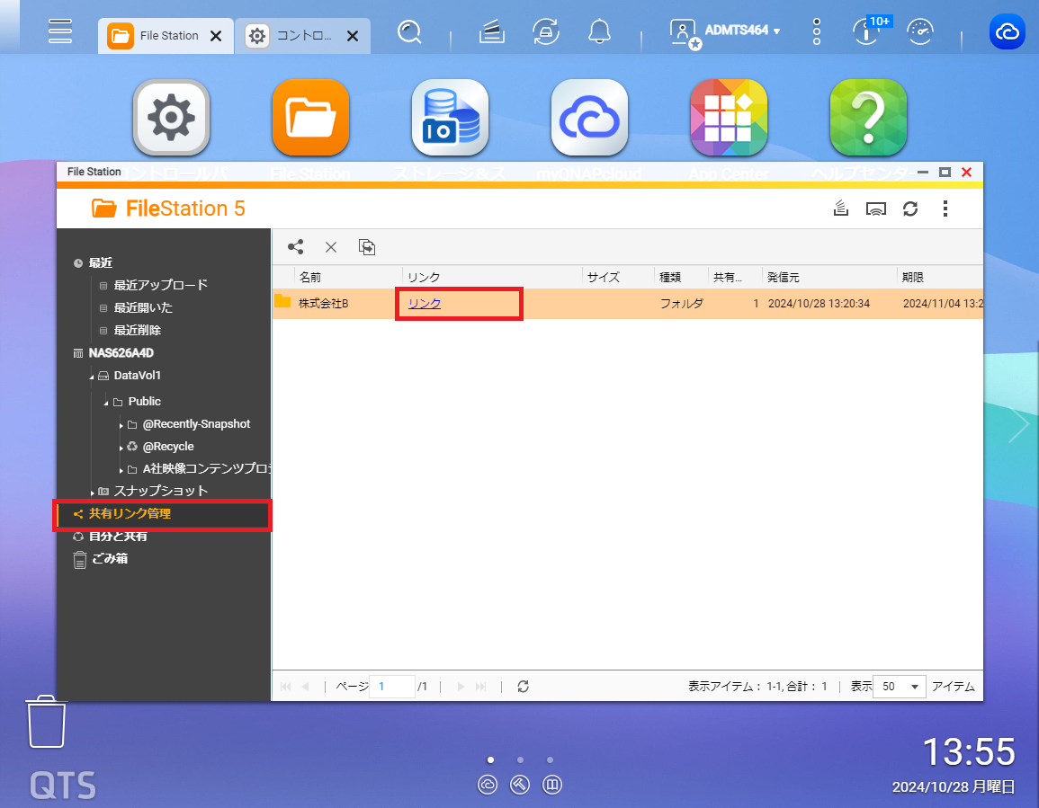The image size is (1039, 808).
Task: Close the コントロ... taskbar tab
Action: (353, 36)
